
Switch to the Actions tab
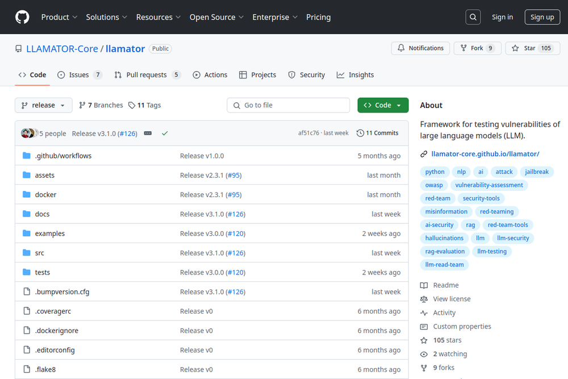[210, 74]
